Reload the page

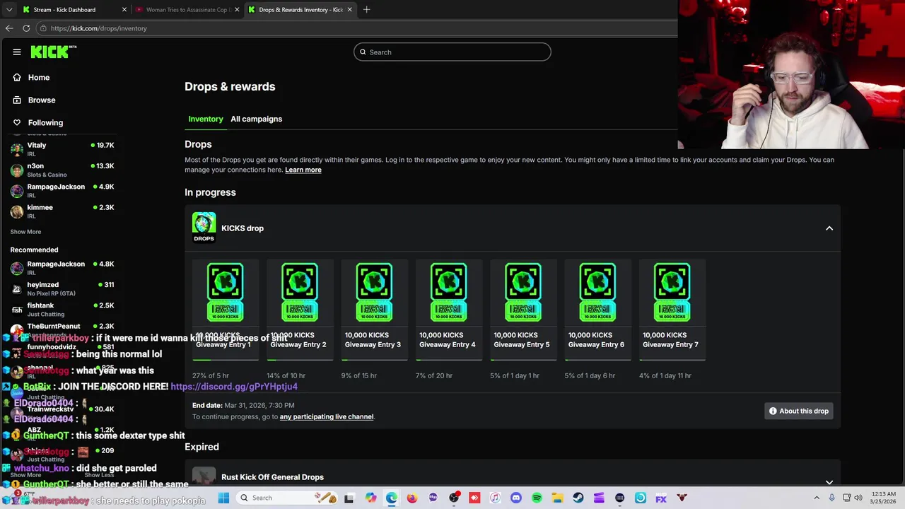point(26,28)
